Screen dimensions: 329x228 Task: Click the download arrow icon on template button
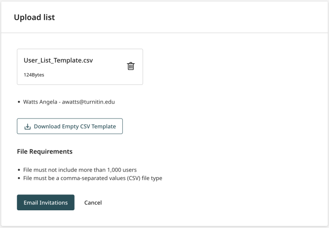point(27,126)
